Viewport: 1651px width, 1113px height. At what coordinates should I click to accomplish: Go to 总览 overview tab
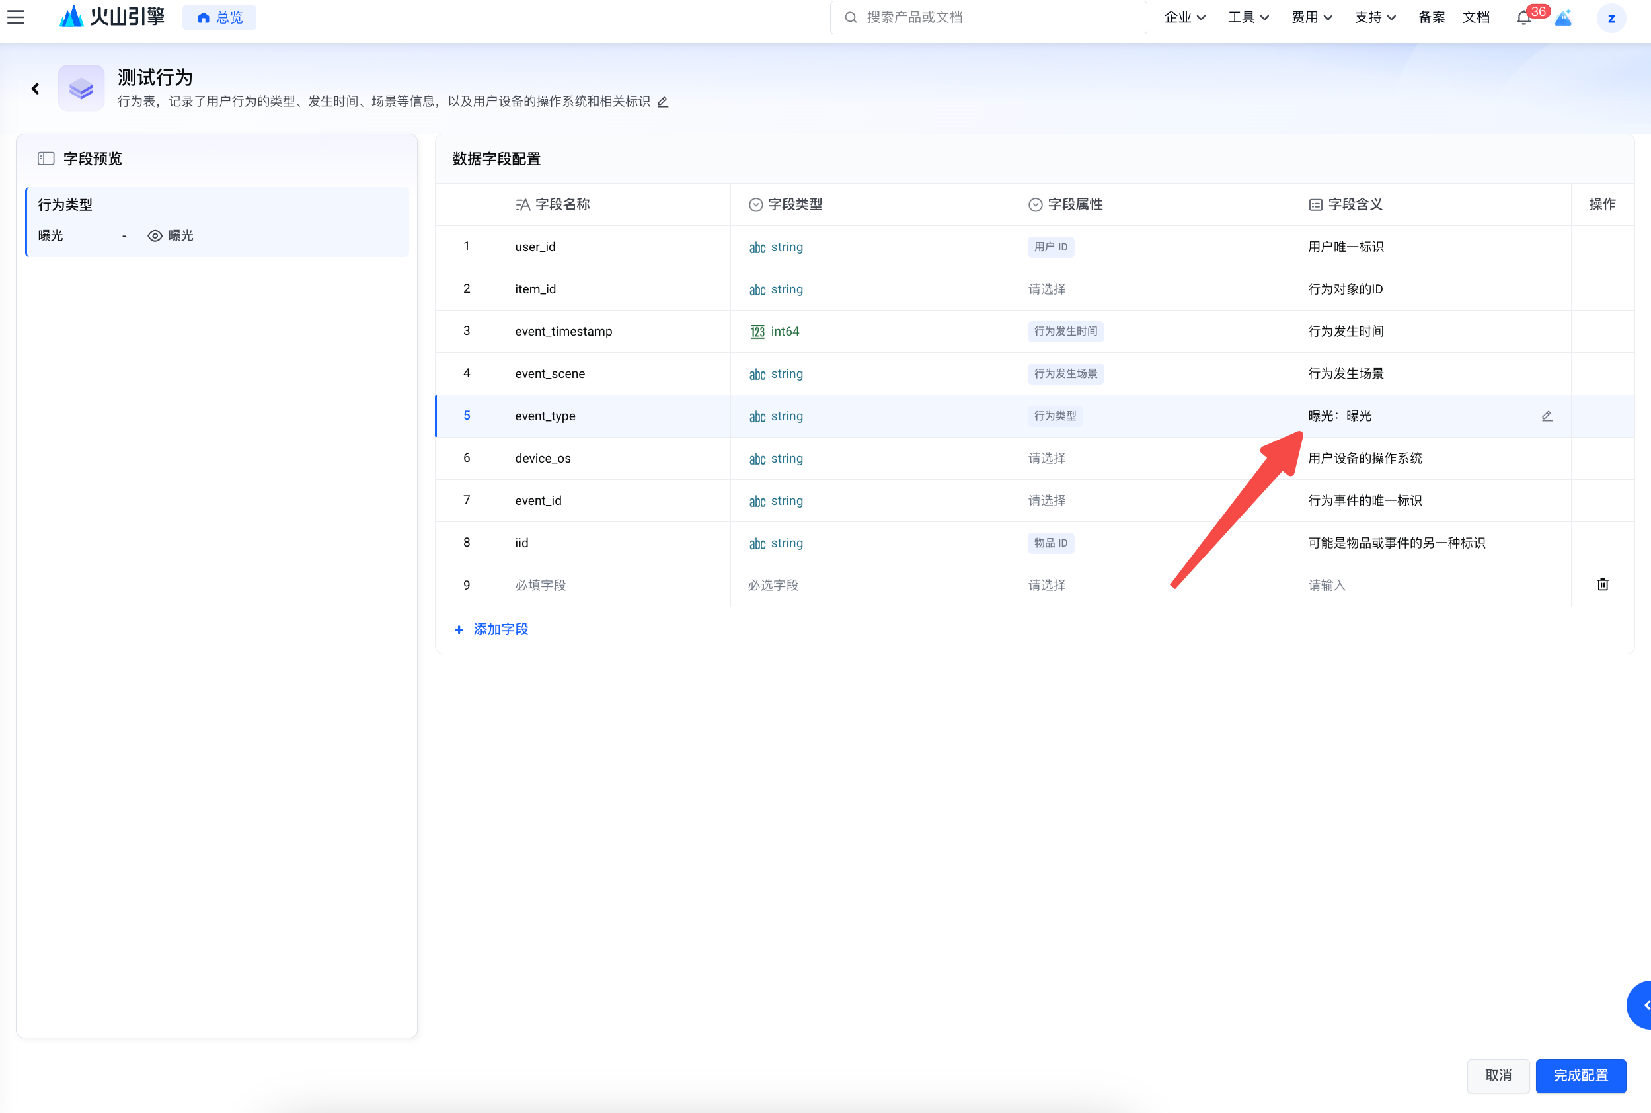tap(219, 18)
